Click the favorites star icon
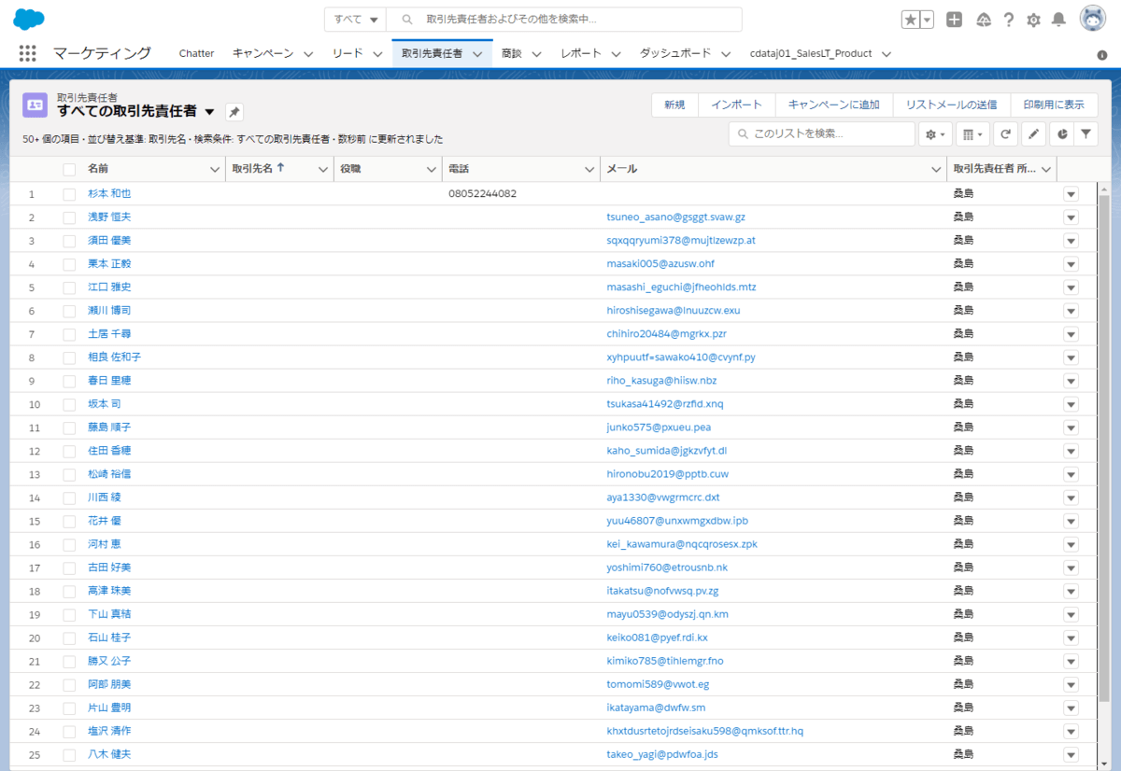This screenshot has width=1121, height=771. [911, 20]
